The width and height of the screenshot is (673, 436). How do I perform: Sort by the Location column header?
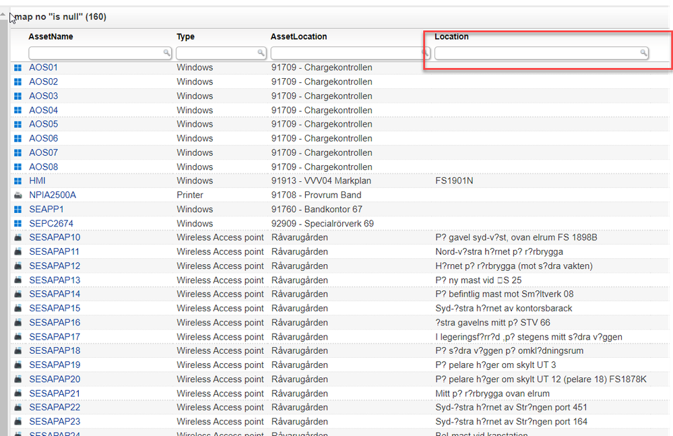tap(451, 36)
